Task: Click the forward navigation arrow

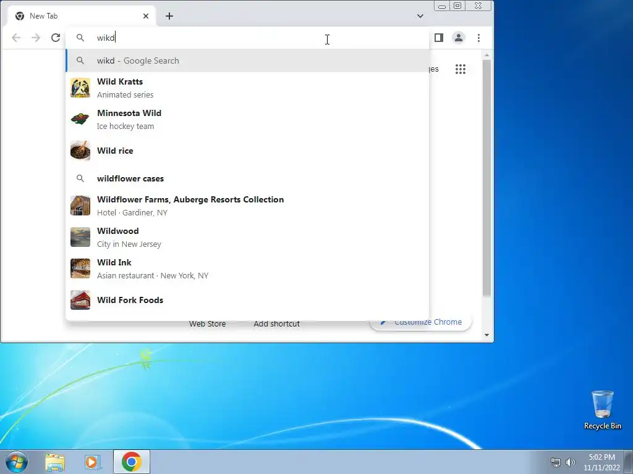Action: (36, 38)
